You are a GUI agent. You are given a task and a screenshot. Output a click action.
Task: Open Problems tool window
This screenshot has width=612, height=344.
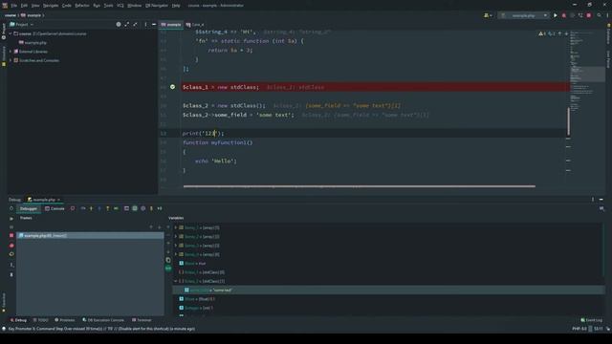pyautogui.click(x=64, y=320)
